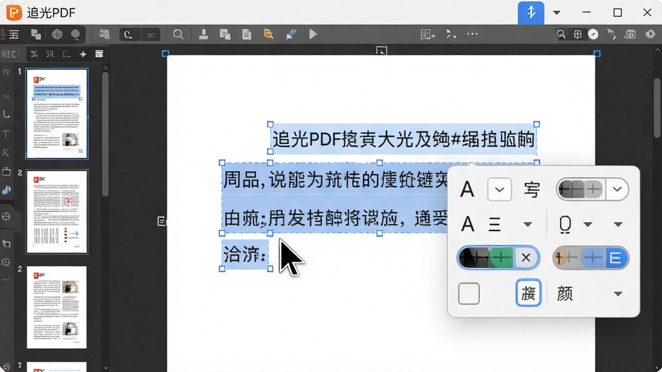Click the arrow tool icon near top right
The width and height of the screenshot is (662, 372).
coord(612,34)
